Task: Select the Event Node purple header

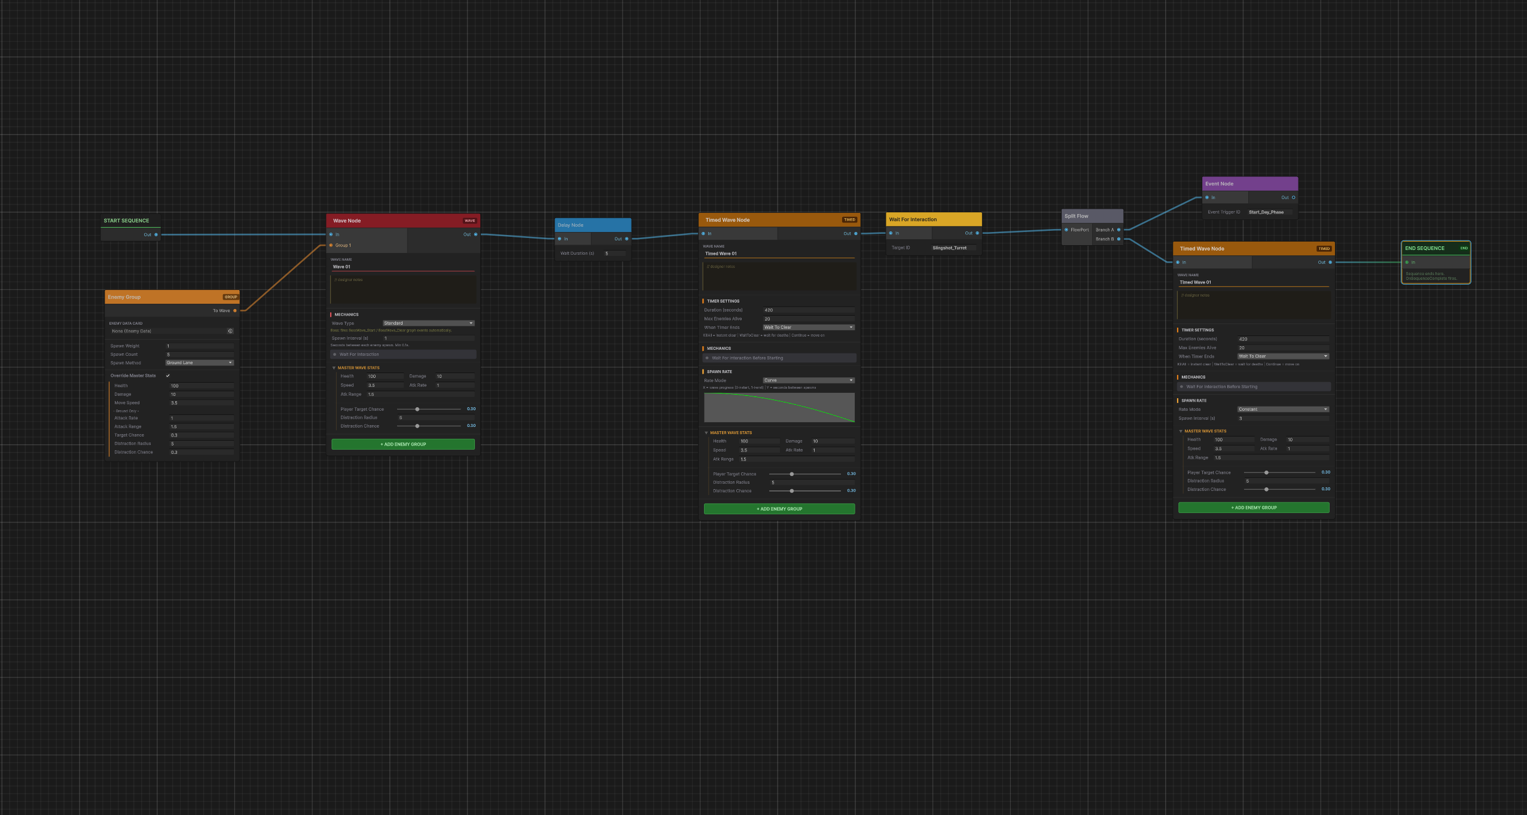Action: 1250,184
